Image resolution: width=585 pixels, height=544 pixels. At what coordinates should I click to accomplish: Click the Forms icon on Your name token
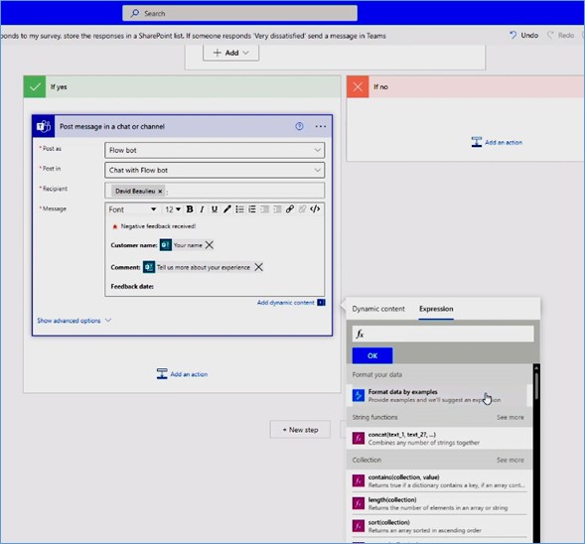pos(166,245)
